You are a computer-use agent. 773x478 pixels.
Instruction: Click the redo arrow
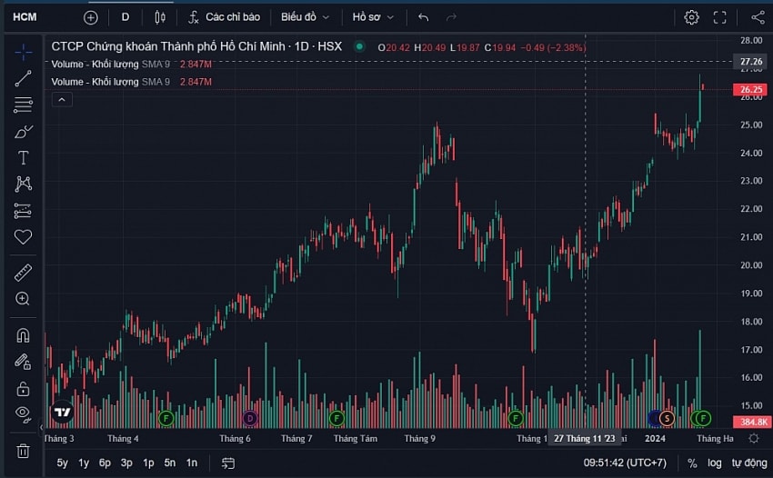coord(451,18)
